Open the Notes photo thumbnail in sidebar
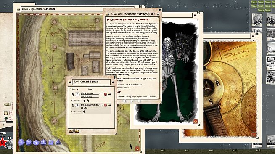Viewport: 275px width, 154px height. tap(271, 20)
